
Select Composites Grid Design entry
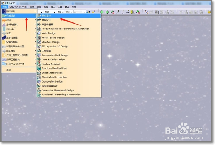69,55
